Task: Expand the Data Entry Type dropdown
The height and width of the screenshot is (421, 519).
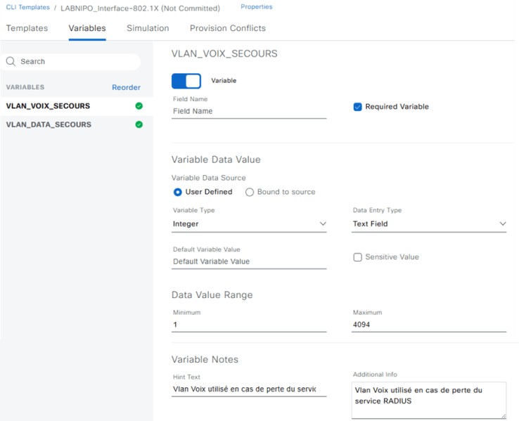Action: [x=428, y=224]
